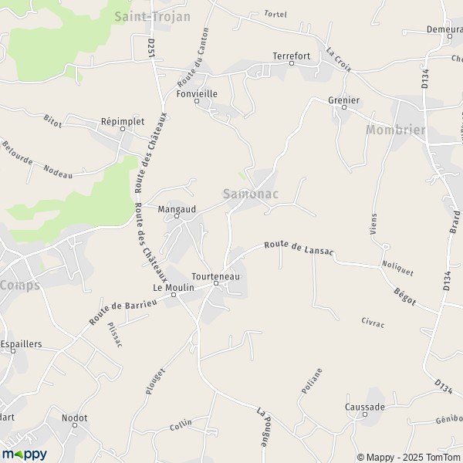Image resolution: width=463 pixels, height=463 pixels.
Task: Click the Samonac town label
Action: tap(250, 194)
